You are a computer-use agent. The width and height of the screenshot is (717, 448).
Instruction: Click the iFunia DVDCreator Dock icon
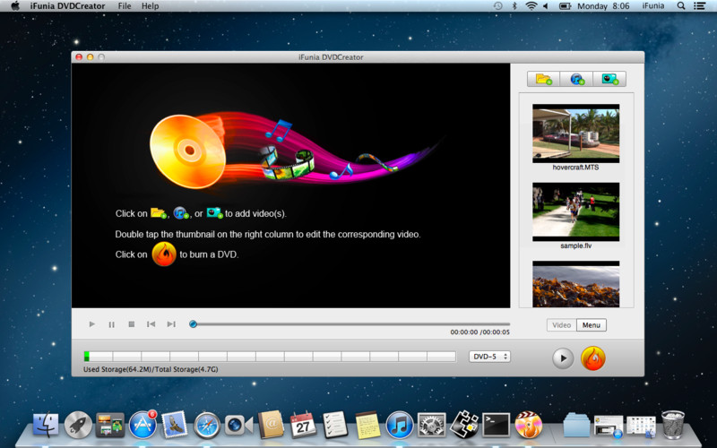tap(528, 425)
